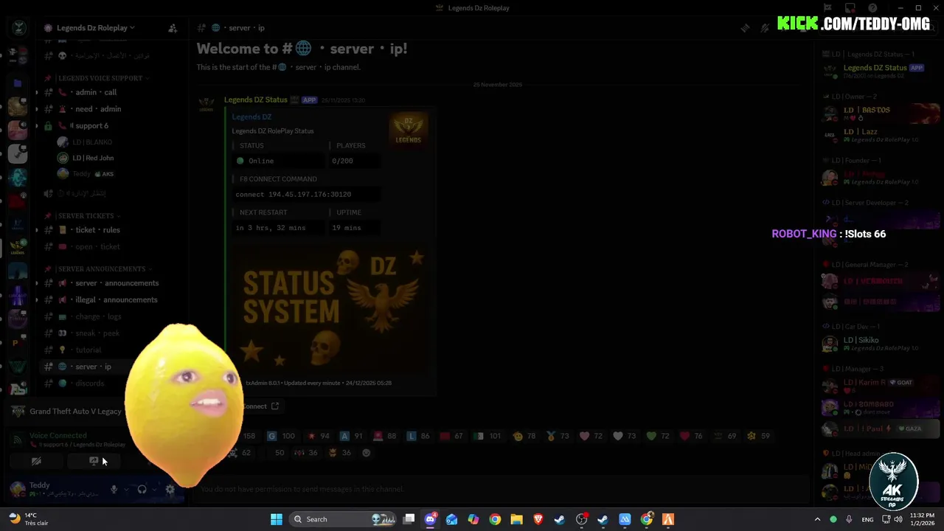Click the connect 194.45.197.176:30120 command text
Viewport: 944px width, 531px height.
tap(294, 195)
